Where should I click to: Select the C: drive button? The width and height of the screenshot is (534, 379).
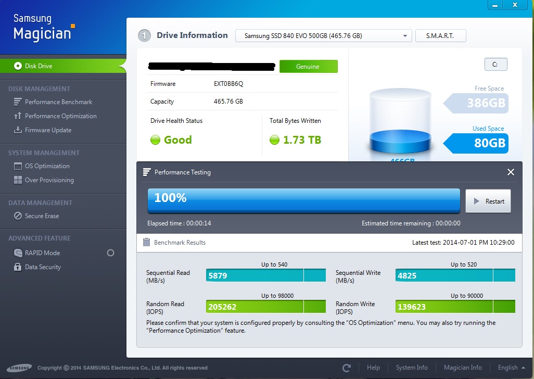point(495,65)
